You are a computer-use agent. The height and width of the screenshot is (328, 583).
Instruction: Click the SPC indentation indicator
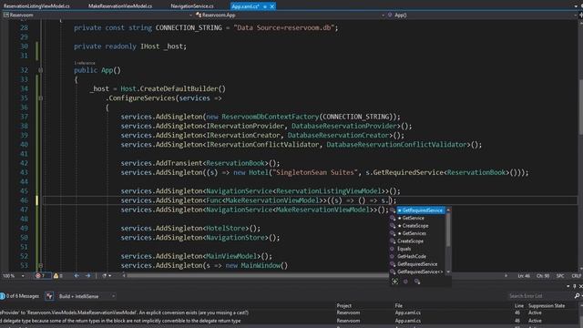(560, 276)
